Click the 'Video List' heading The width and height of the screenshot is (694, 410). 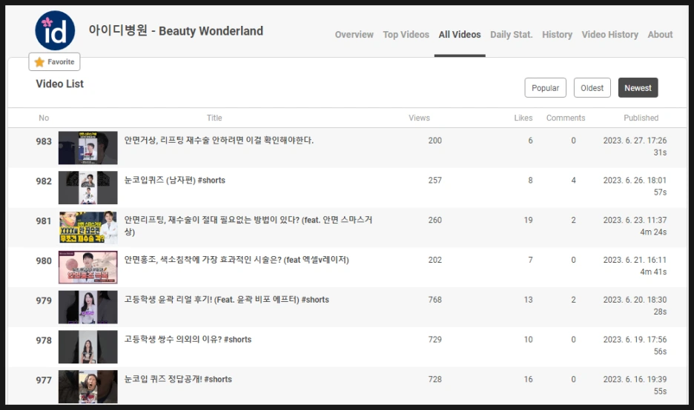click(60, 84)
